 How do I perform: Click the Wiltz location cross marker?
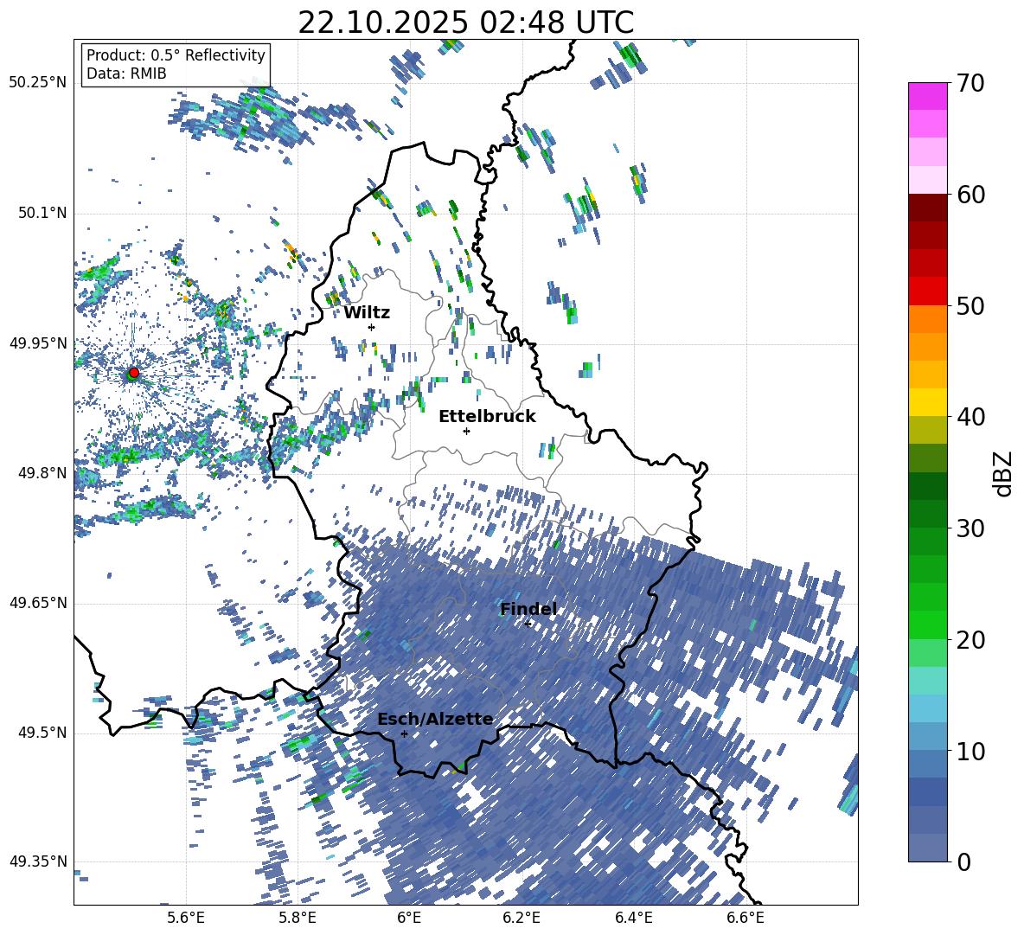(372, 327)
